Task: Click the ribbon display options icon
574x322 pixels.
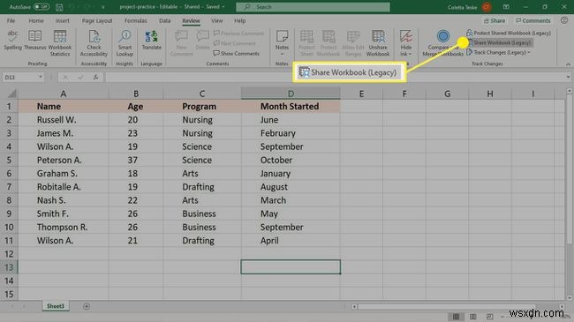Action: click(506, 7)
